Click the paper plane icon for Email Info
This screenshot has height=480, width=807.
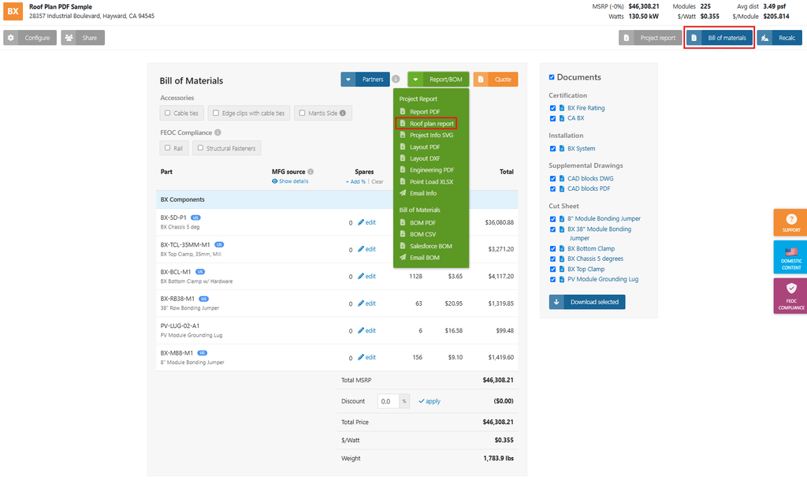[x=403, y=193]
